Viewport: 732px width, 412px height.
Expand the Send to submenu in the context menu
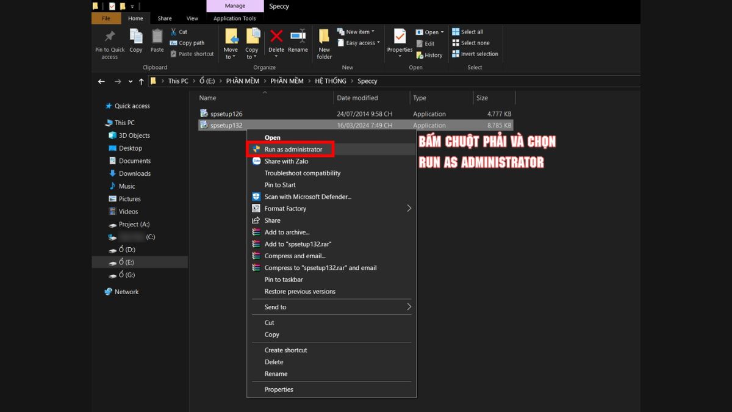coord(409,307)
